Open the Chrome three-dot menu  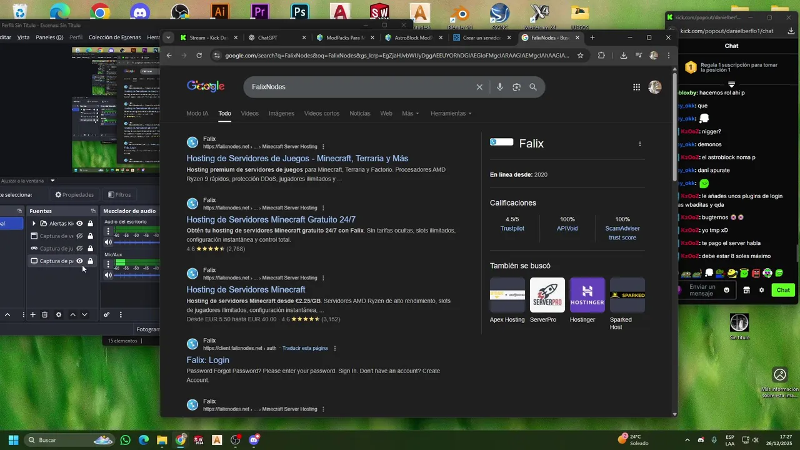pos(669,56)
